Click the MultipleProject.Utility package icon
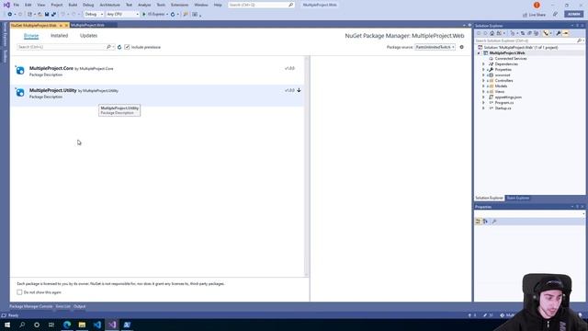 20,92
